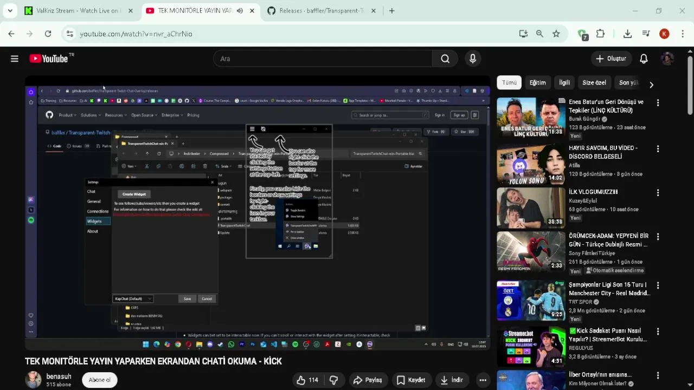Open options menu for İLK VLOGUMUZZ video

coord(658,193)
